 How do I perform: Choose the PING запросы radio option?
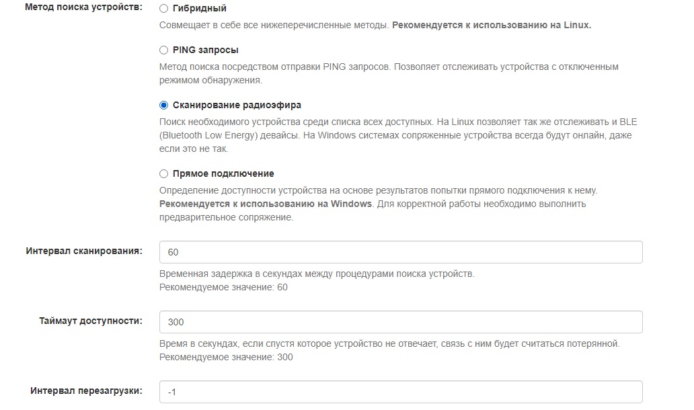(x=163, y=50)
